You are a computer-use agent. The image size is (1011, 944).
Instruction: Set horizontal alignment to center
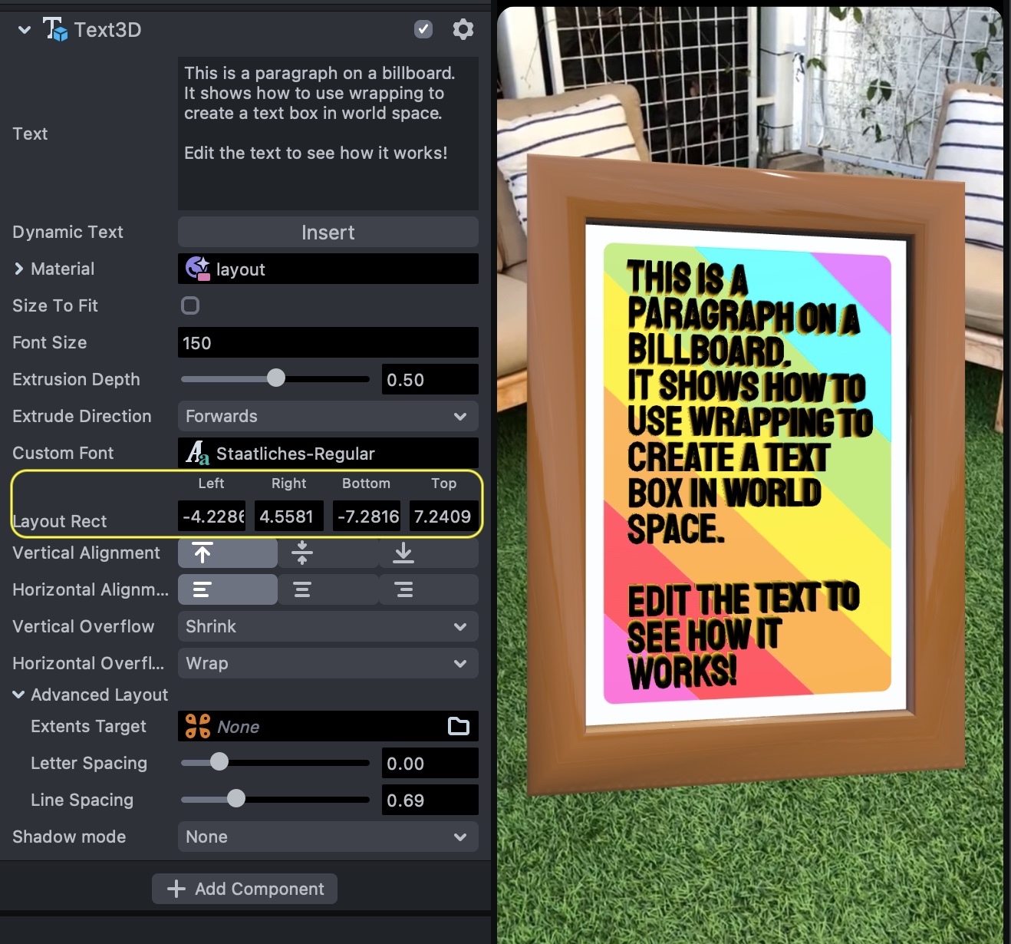(x=302, y=589)
